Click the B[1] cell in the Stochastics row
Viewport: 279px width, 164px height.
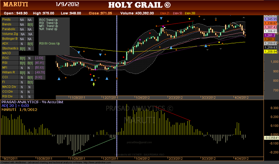pyautogui.click(x=22, y=48)
